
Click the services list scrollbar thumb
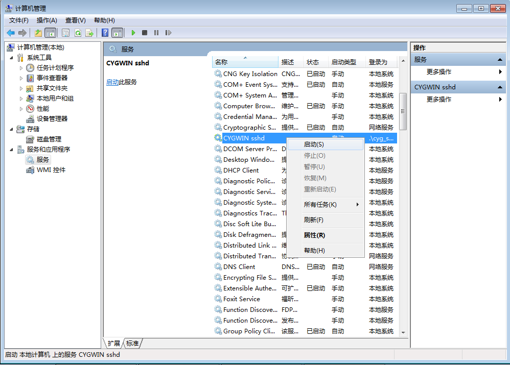(403, 111)
